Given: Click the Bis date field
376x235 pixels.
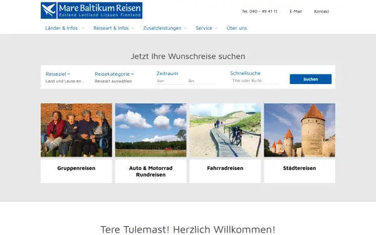Looking at the screenshot, I should pos(202,81).
